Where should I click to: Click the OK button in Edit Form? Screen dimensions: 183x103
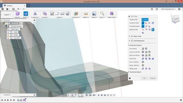coord(144,78)
